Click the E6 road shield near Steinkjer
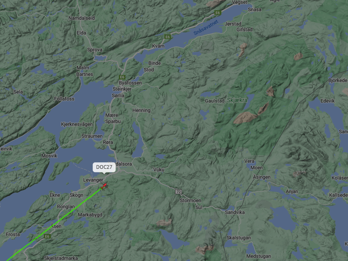Viewport: 348px width, 261px height. 122,77
